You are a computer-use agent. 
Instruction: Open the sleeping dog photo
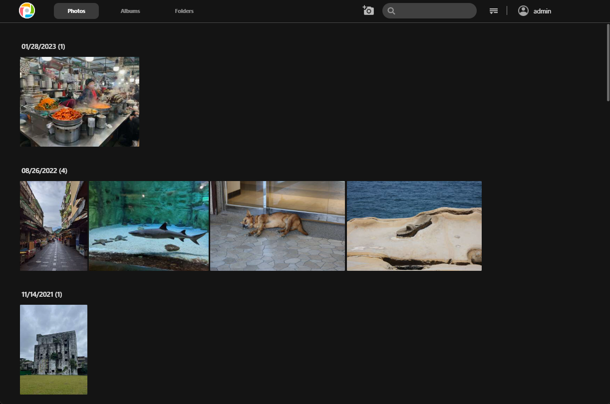pyautogui.click(x=278, y=226)
